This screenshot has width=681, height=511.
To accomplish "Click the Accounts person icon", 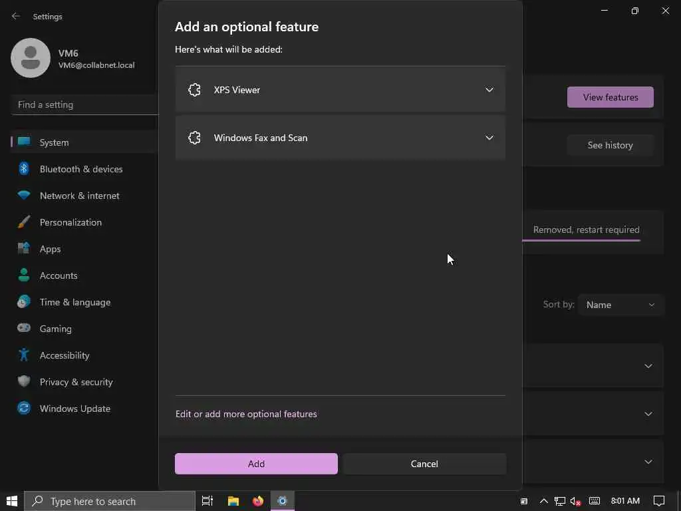I will (24, 275).
